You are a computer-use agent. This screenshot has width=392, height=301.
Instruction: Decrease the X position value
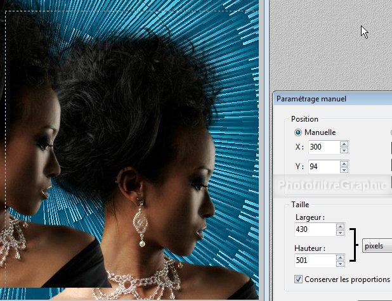[x=344, y=150]
